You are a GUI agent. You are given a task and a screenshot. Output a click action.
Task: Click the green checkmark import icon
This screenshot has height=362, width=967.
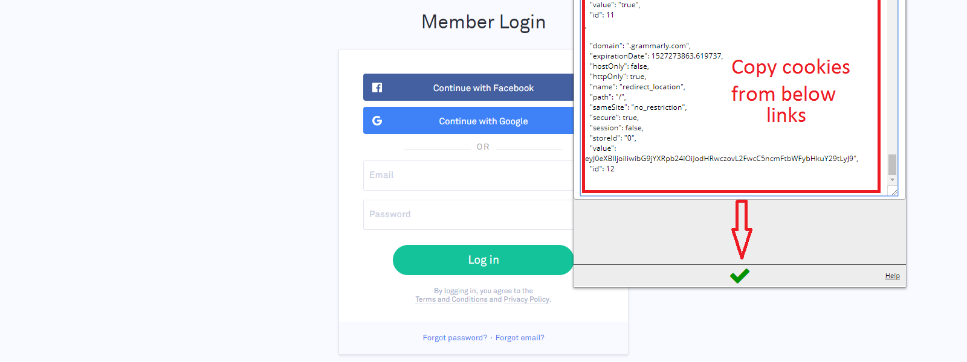(739, 276)
